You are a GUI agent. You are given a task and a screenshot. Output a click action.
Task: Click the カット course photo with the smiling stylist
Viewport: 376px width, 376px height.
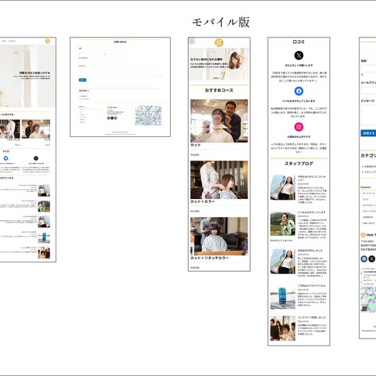(x=219, y=121)
